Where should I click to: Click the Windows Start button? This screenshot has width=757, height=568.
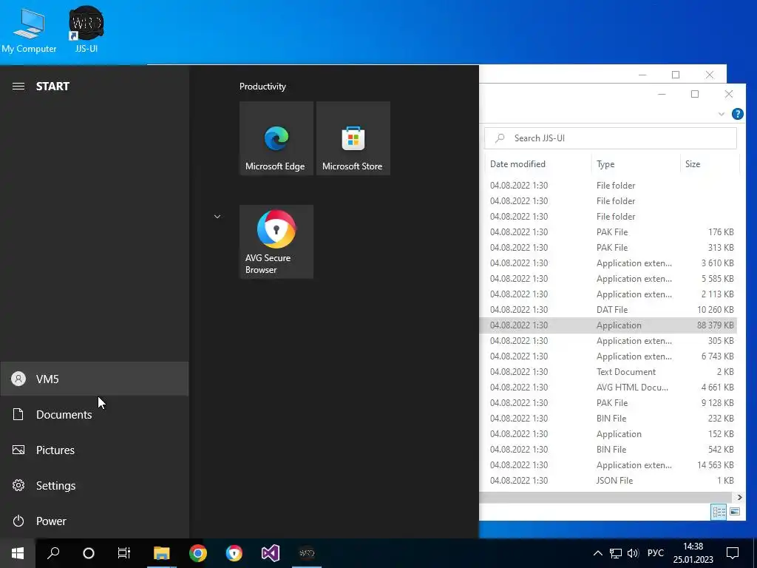(x=18, y=553)
